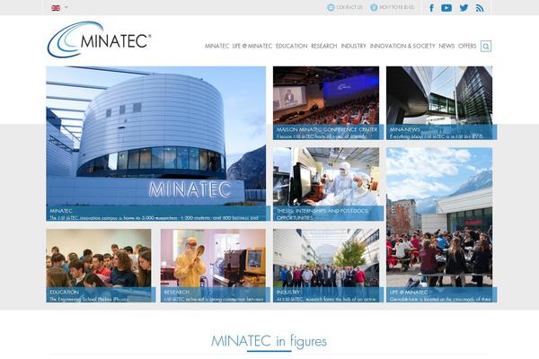Screen dimensions: 539x359
Task: Open the Facebook page icon
Action: pyautogui.click(x=431, y=7)
